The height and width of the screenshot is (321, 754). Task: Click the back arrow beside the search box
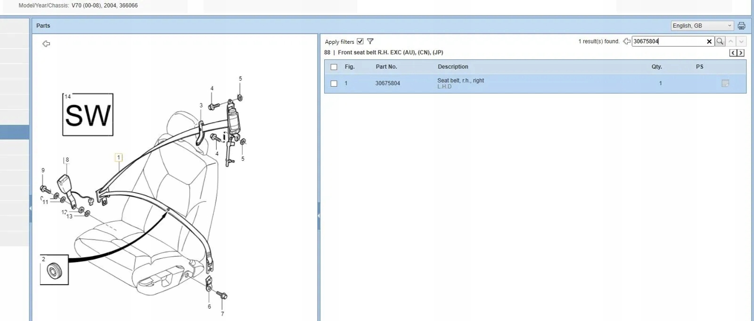coord(626,41)
